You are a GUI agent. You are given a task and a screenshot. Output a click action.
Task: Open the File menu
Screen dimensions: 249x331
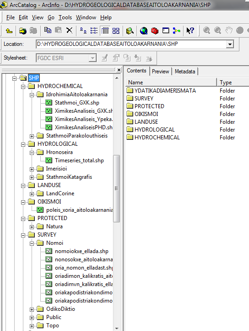pos(11,17)
